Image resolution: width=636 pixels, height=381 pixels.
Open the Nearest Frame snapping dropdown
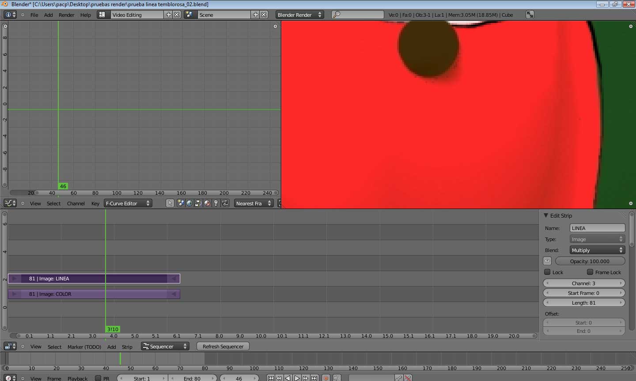tap(254, 203)
